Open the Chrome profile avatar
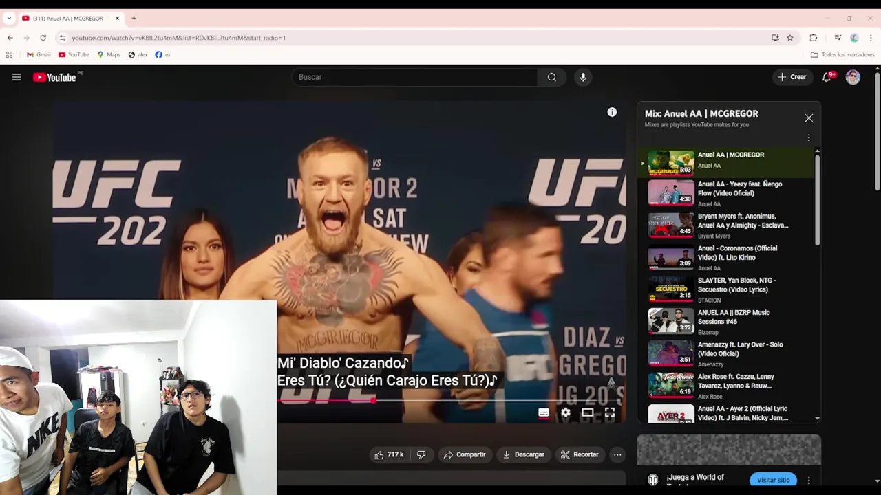Viewport: 881px width, 495px height. coord(854,38)
